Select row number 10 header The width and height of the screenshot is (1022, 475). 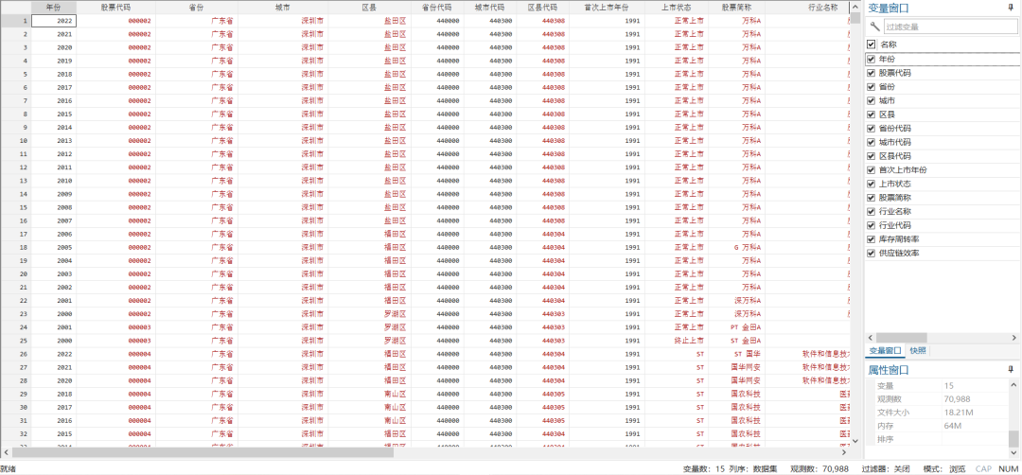pyautogui.click(x=16, y=141)
